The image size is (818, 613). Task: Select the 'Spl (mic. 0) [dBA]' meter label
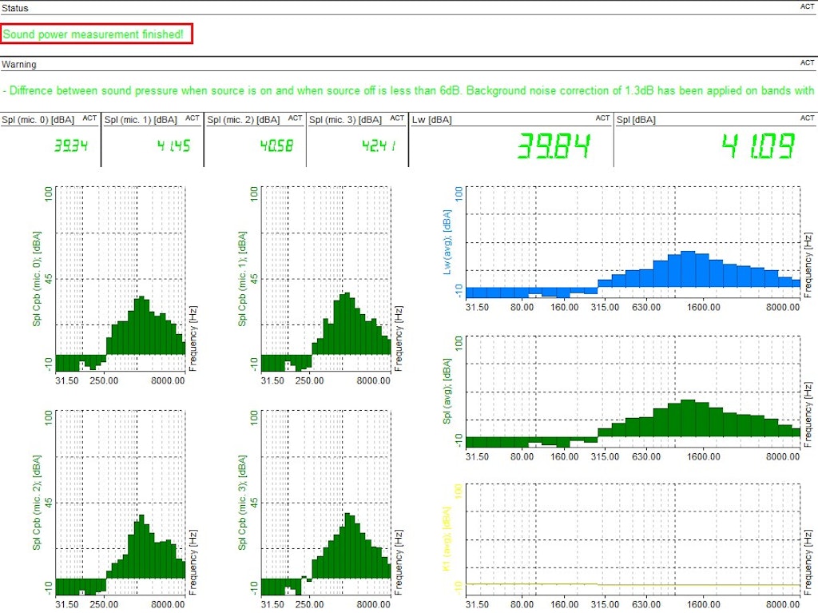[38, 120]
